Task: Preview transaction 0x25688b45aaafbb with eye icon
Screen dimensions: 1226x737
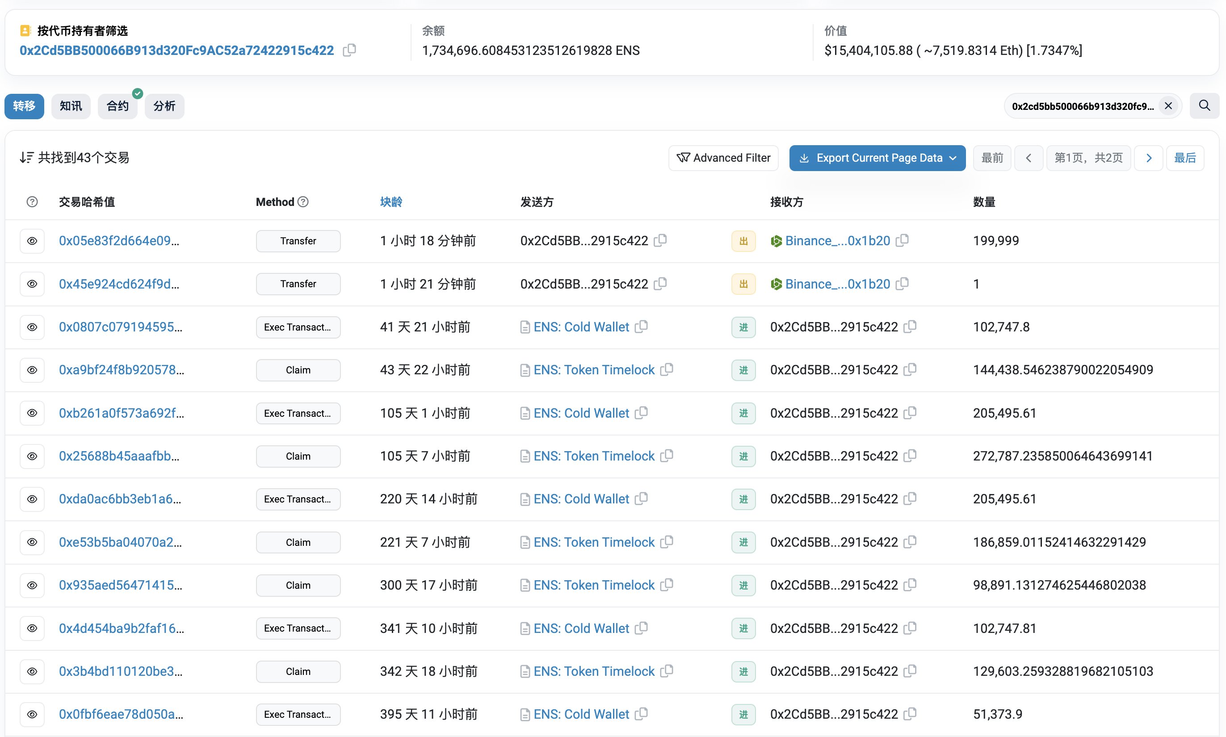Action: tap(32, 456)
